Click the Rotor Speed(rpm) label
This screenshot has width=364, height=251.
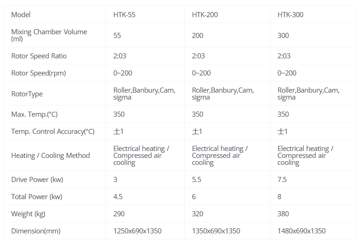[39, 73]
